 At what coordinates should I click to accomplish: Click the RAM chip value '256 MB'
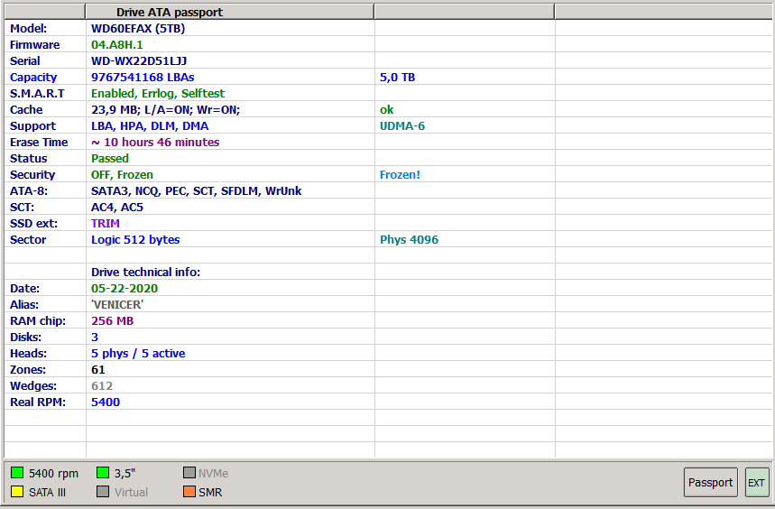pyautogui.click(x=112, y=321)
